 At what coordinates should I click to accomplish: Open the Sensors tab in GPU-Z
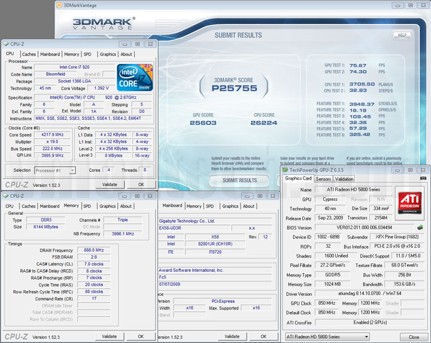(x=323, y=179)
